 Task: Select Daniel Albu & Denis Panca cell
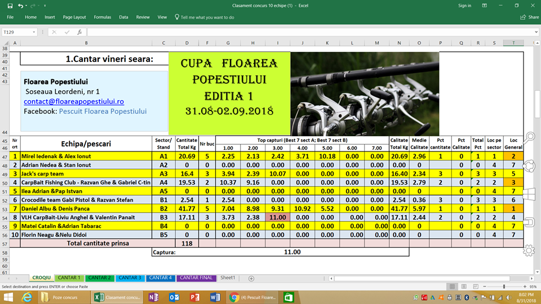point(86,209)
